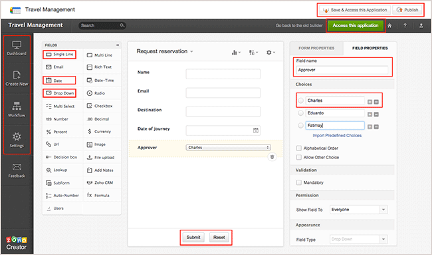Enable Alphabetical Order checkbox
Screen dimensions: 432x255
point(298,148)
